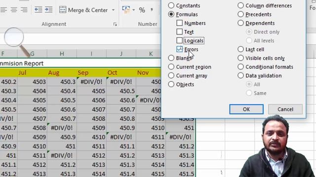Select column I header
The width and height of the screenshot is (316, 177).
[x=91, y=54]
